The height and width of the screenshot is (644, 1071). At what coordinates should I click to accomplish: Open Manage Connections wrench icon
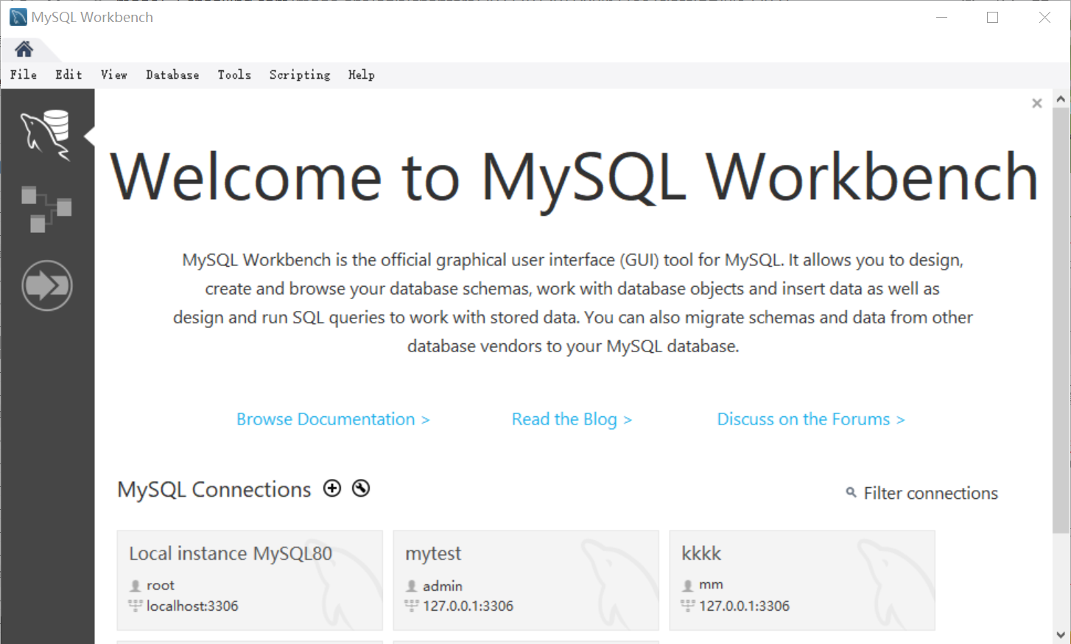pyautogui.click(x=361, y=489)
